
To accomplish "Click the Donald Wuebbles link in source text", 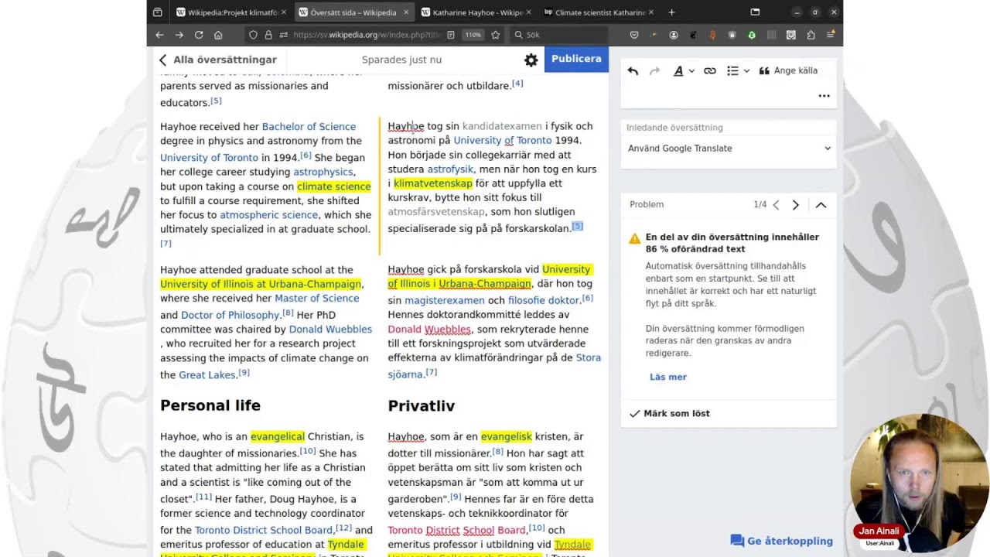I will (330, 330).
